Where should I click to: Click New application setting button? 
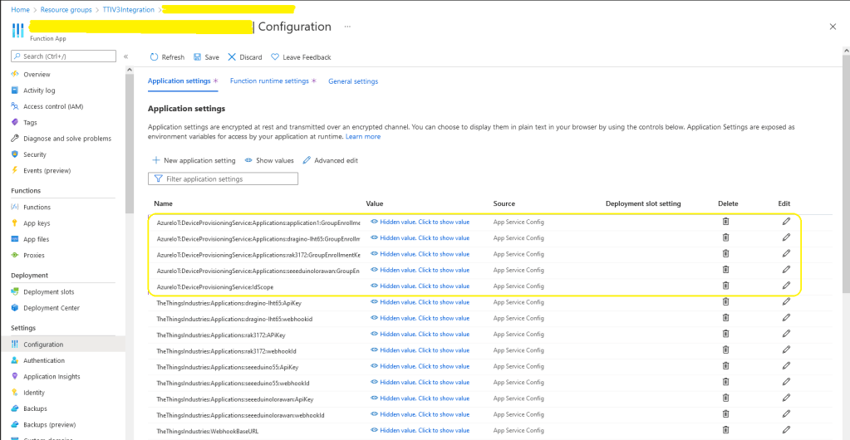coord(194,160)
